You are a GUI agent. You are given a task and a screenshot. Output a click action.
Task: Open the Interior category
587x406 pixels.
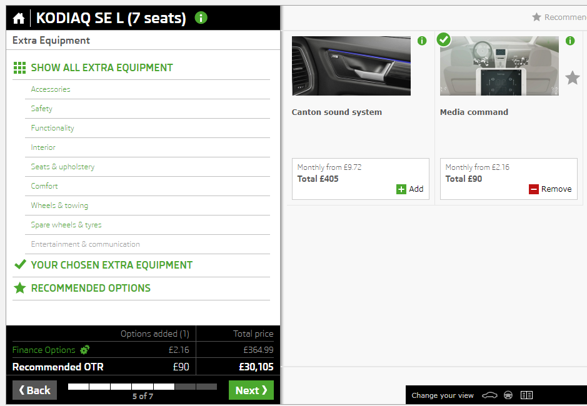[43, 147]
